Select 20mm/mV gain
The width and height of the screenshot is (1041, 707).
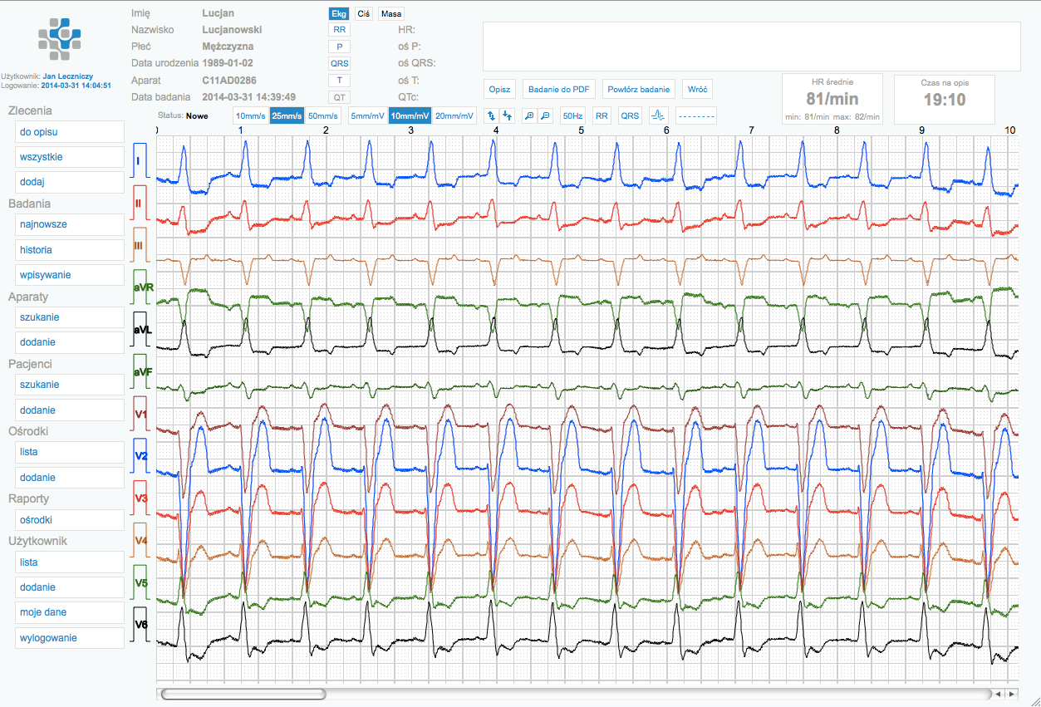(454, 116)
